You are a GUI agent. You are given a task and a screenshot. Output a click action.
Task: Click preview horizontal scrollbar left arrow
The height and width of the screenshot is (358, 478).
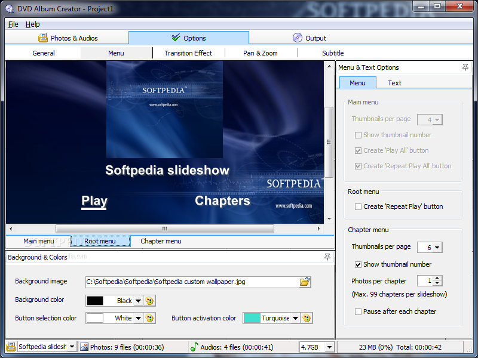point(11,229)
